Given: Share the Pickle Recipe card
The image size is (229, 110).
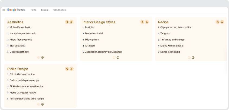Looking at the screenshot, I should (67, 69).
